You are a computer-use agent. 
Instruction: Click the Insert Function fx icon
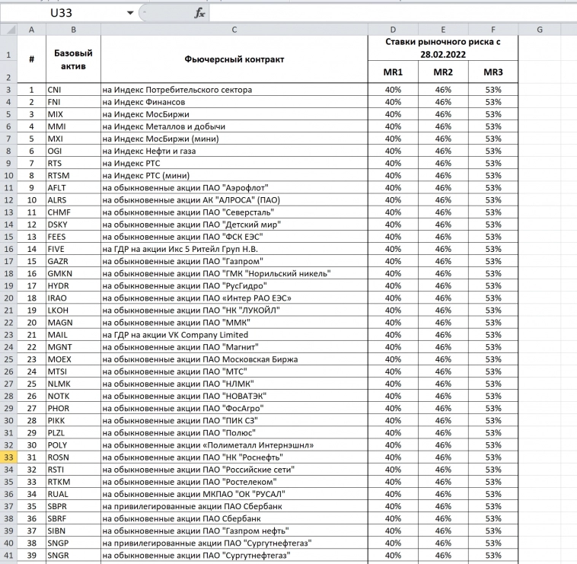pyautogui.click(x=199, y=13)
